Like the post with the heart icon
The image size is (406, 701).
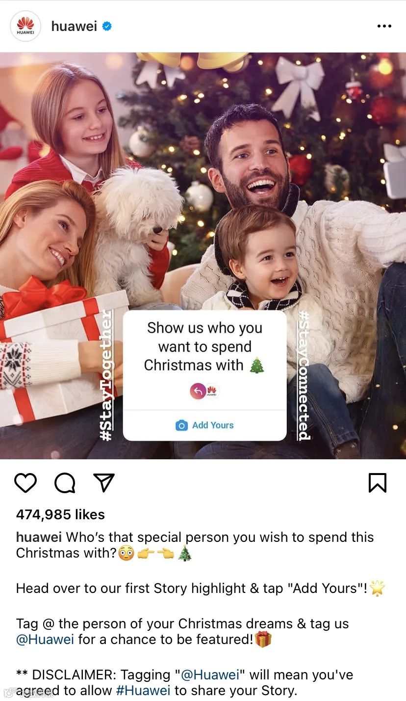tap(25, 483)
